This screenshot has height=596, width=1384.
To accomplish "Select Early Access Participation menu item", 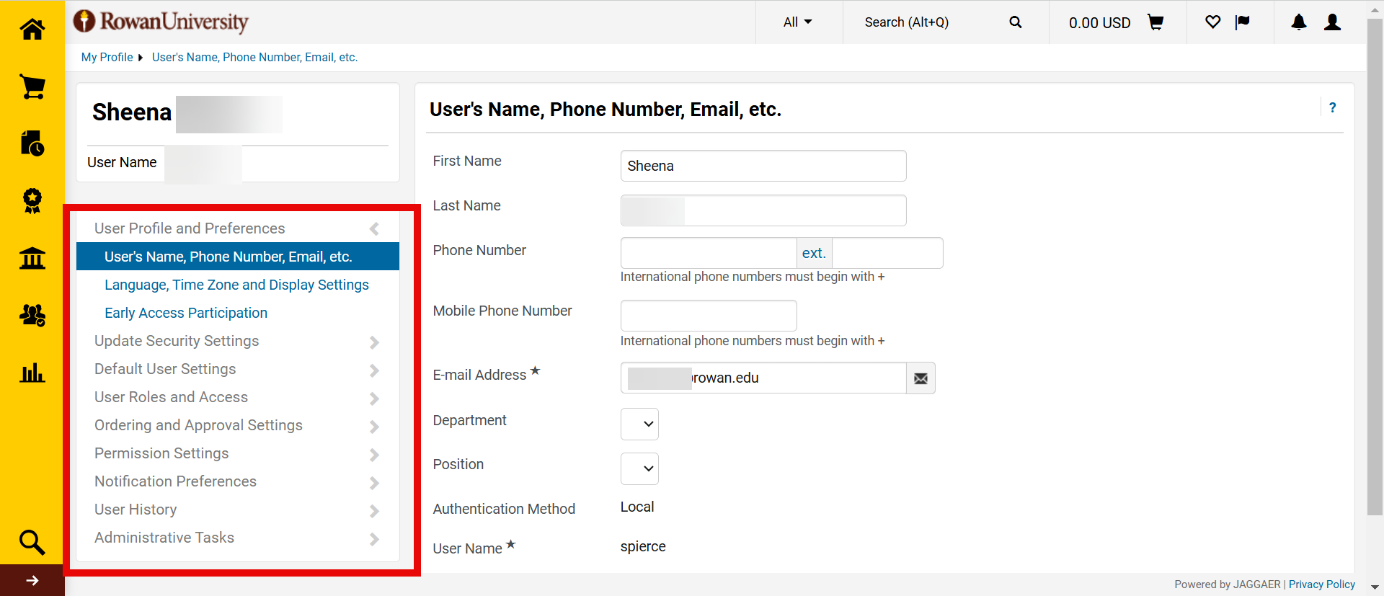I will [x=186, y=313].
